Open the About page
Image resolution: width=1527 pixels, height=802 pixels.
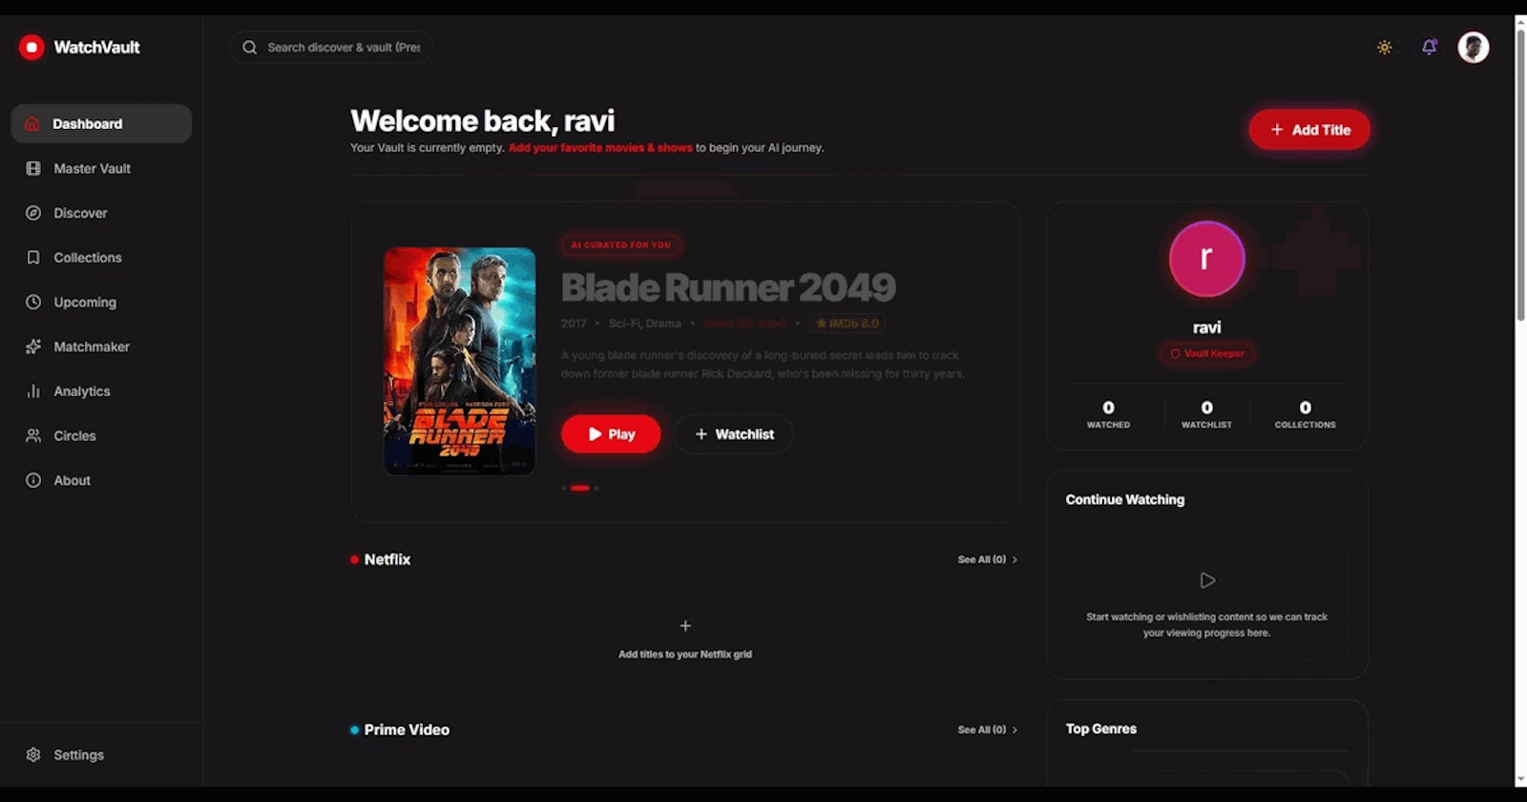(x=101, y=480)
